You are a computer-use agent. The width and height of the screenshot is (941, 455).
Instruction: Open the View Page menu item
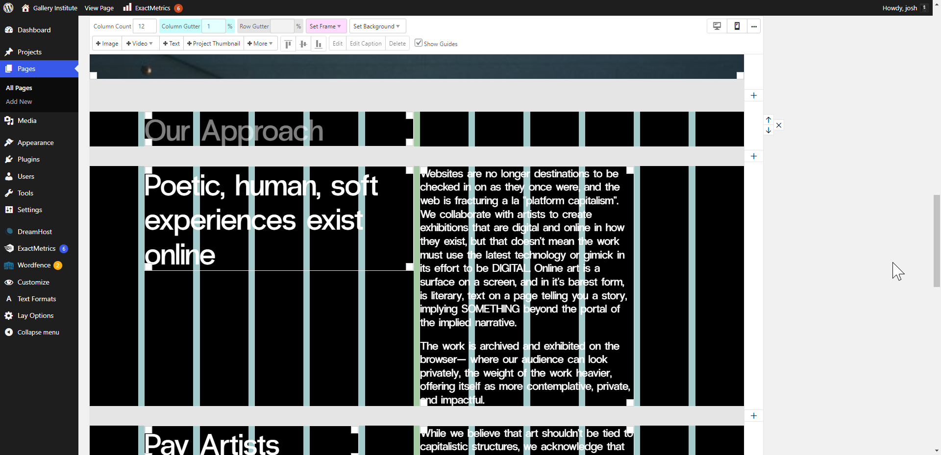click(99, 8)
